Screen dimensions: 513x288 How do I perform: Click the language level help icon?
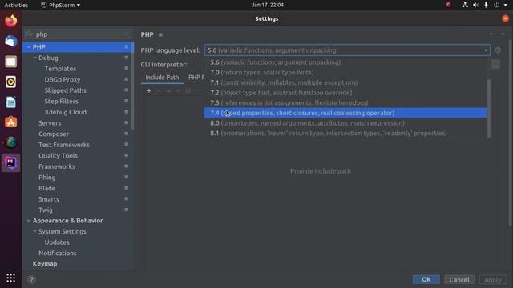[498, 50]
